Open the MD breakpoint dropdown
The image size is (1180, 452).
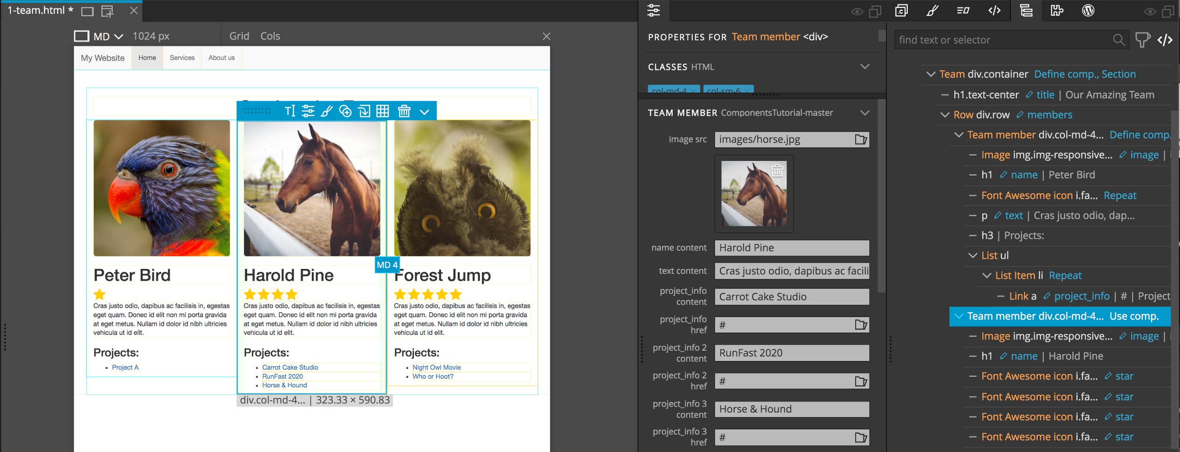(109, 36)
